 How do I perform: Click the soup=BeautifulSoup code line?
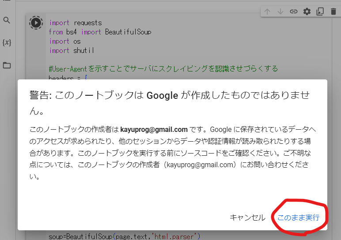[124, 236]
